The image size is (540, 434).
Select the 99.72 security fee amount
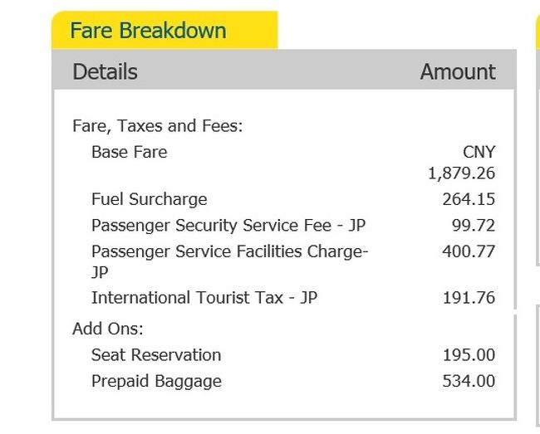coord(474,225)
